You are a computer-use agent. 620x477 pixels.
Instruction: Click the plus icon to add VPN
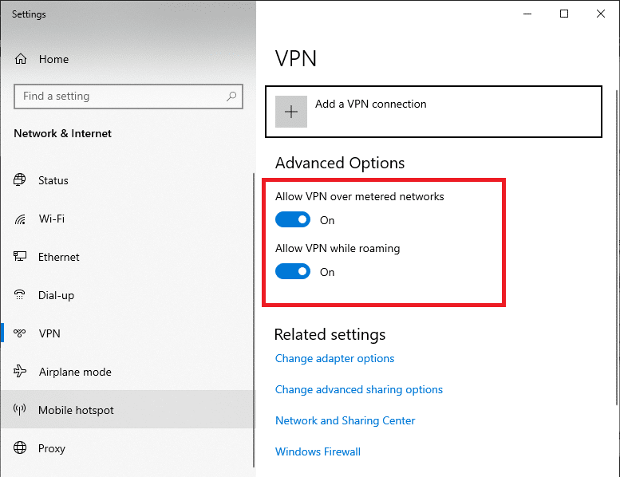pos(291,112)
